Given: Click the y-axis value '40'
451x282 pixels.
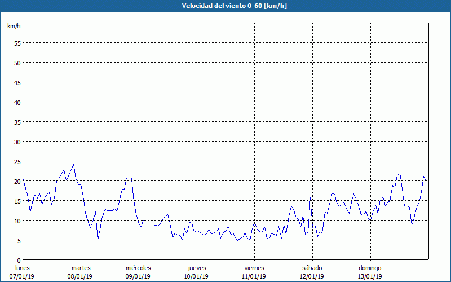Looking at the screenshot, I should (x=17, y=103).
